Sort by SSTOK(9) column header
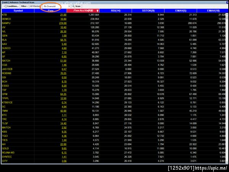Screen dimensions: 229x172 148,11
